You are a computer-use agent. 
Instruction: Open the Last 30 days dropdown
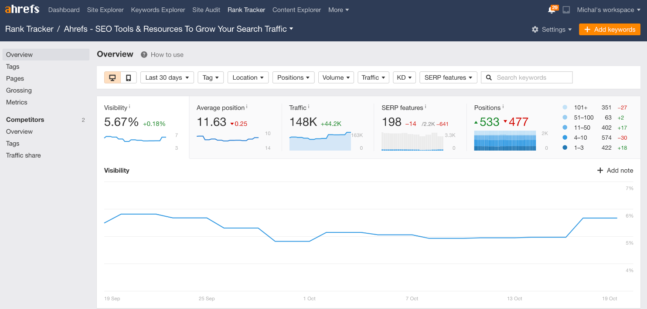[x=167, y=77]
